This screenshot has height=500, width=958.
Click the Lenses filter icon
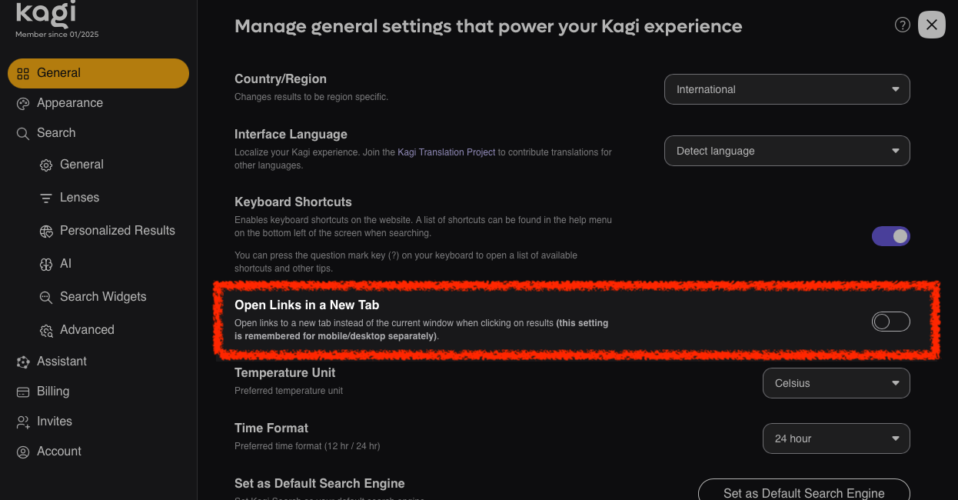coord(46,198)
